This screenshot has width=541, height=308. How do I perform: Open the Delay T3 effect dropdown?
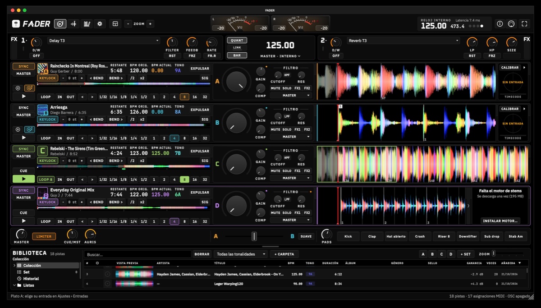pyautogui.click(x=104, y=41)
